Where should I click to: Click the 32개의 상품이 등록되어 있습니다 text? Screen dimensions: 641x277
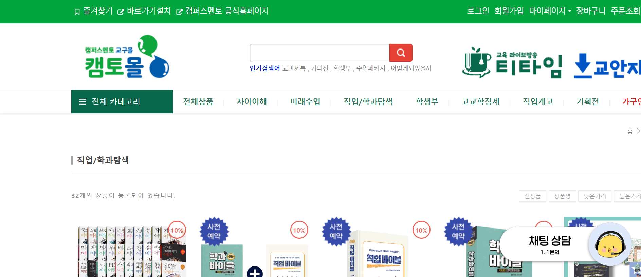click(x=123, y=196)
